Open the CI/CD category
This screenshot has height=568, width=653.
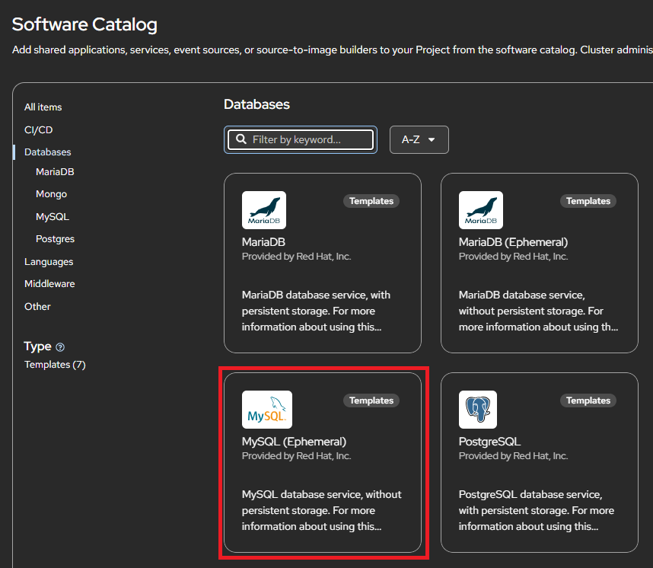38,130
